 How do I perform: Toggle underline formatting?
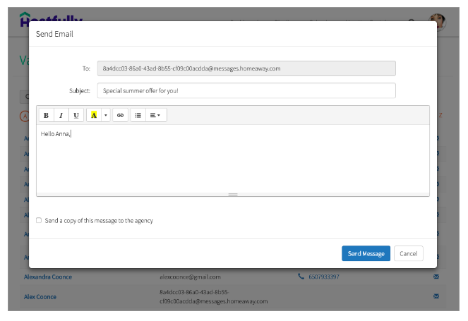pyautogui.click(x=76, y=115)
